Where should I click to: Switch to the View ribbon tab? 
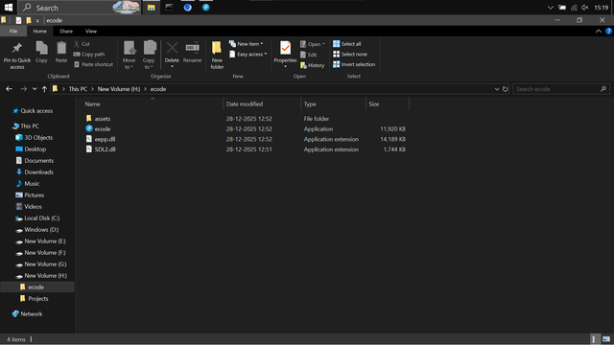[x=91, y=32]
